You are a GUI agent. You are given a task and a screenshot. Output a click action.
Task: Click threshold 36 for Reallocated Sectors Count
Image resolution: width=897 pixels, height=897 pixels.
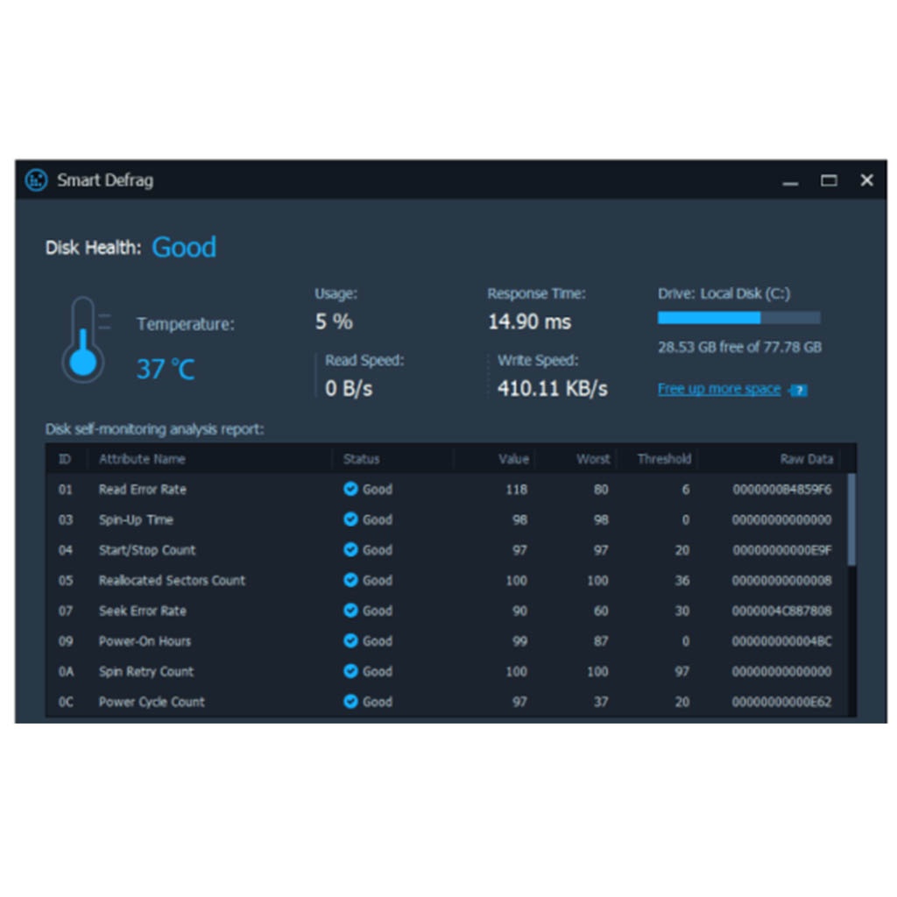point(682,581)
